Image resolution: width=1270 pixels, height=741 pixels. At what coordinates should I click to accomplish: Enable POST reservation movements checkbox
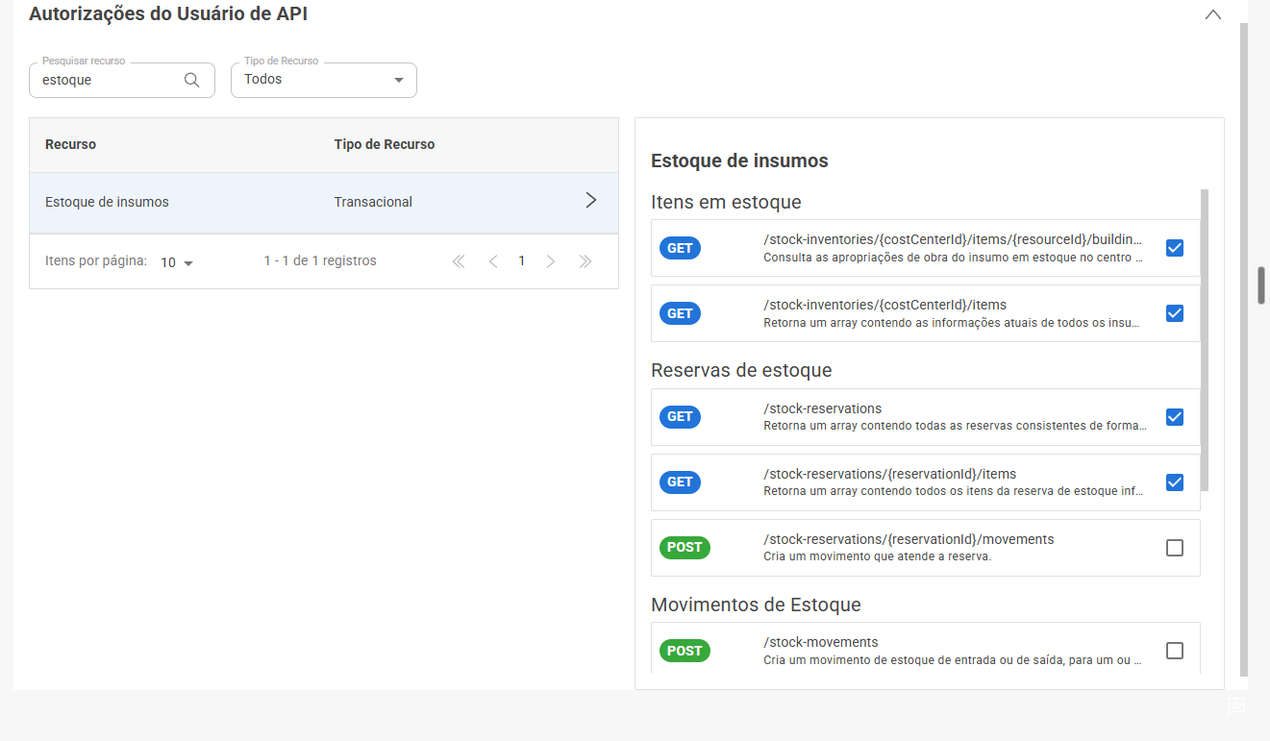1174,548
